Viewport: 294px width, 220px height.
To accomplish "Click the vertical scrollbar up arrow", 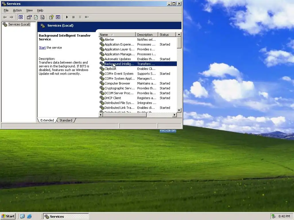I will pyautogui.click(x=179, y=35).
